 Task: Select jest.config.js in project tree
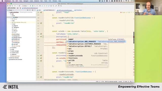(x=16, y=34)
